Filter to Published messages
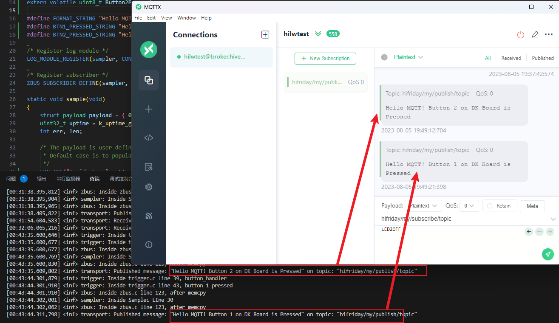The width and height of the screenshot is (559, 323). click(543, 58)
